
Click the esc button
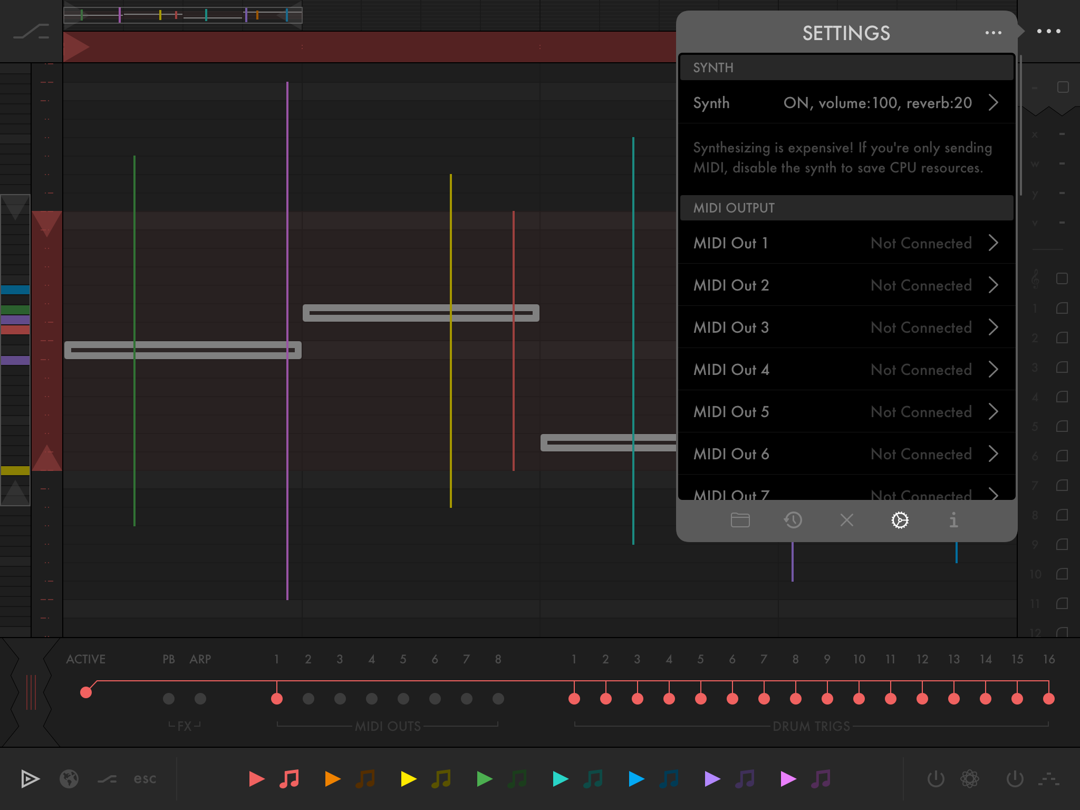coord(144,778)
